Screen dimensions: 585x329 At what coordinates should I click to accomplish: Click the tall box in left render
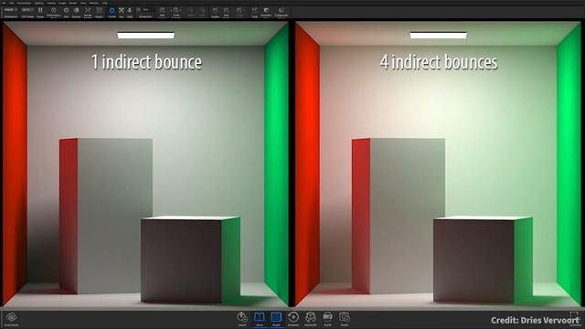[x=106, y=216]
